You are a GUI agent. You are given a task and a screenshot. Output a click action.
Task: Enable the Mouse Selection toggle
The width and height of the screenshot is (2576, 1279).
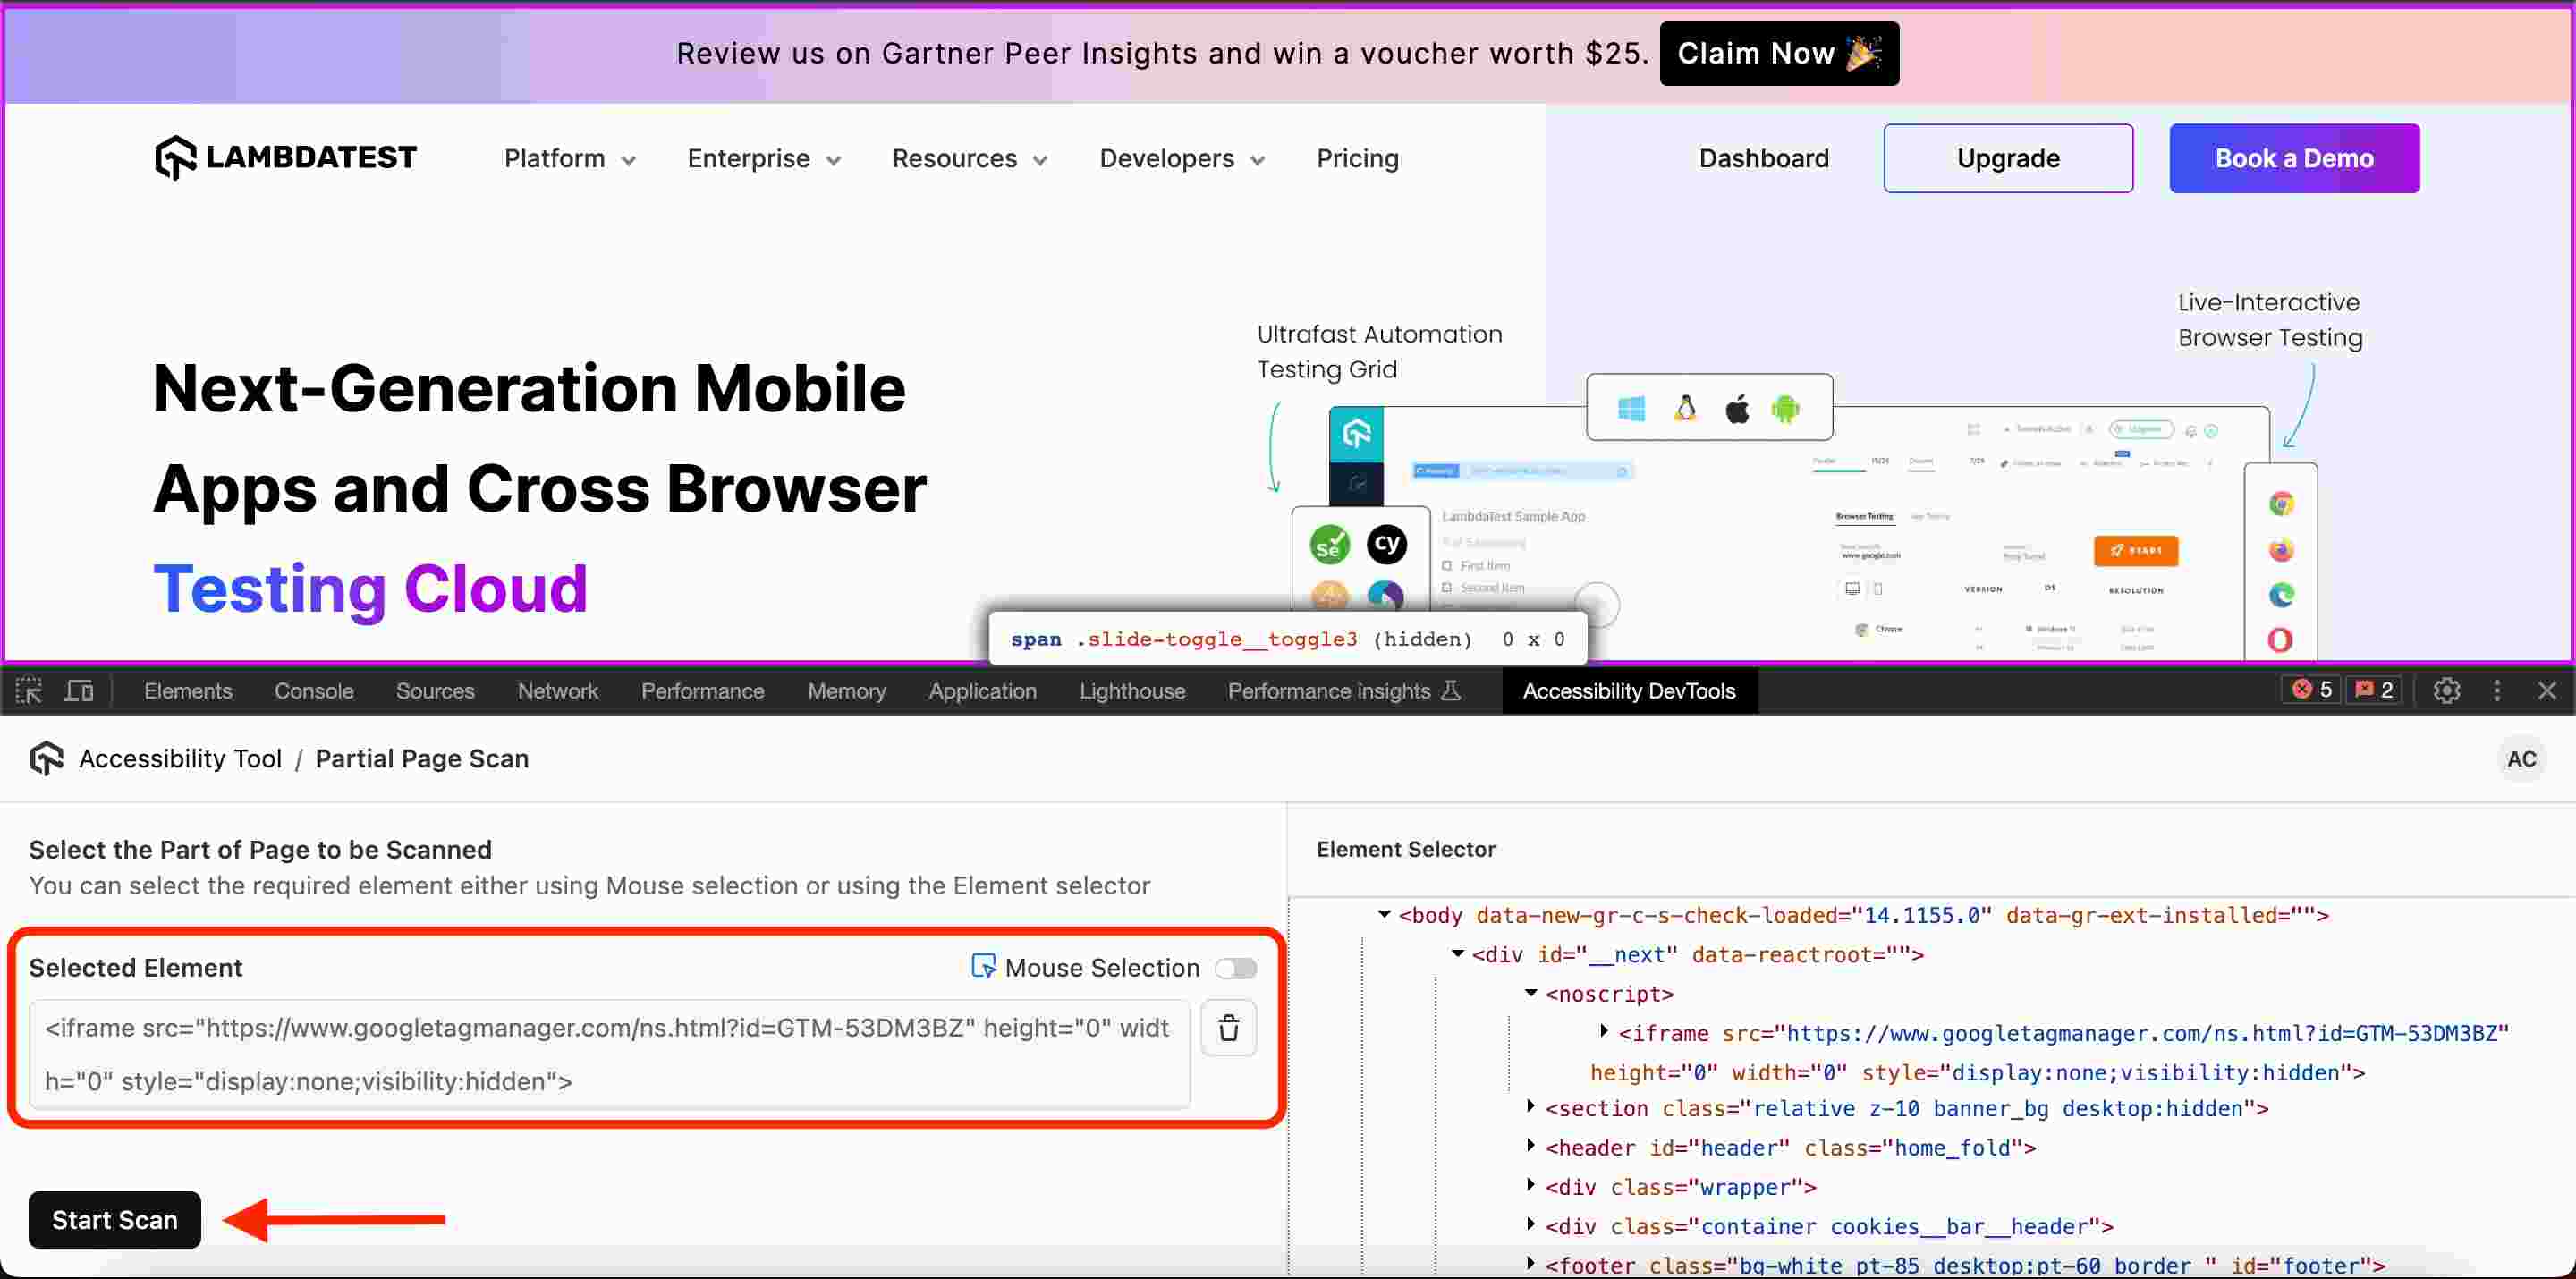pyautogui.click(x=1235, y=968)
